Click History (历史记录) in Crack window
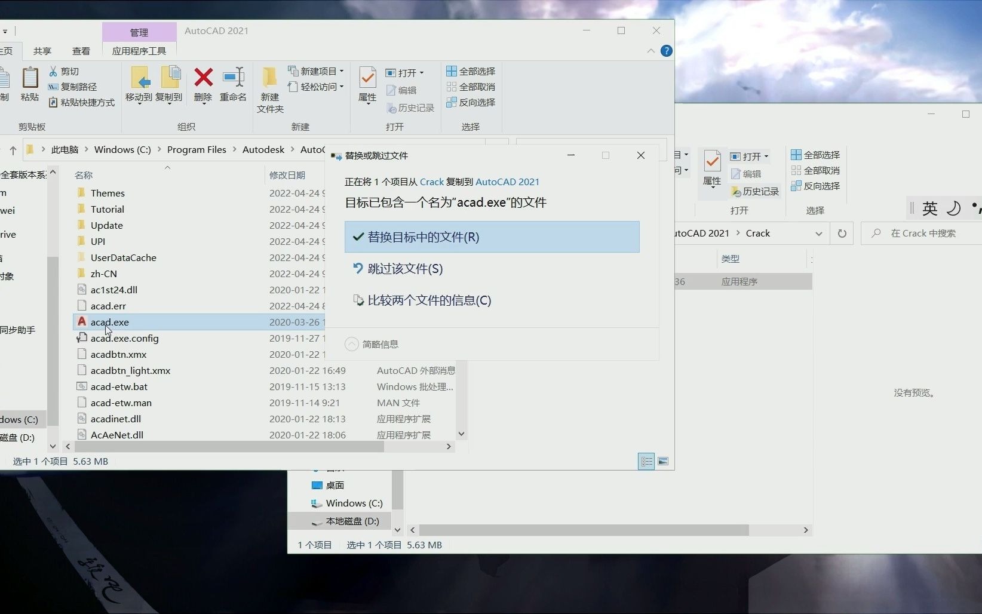The image size is (982, 614). [755, 192]
